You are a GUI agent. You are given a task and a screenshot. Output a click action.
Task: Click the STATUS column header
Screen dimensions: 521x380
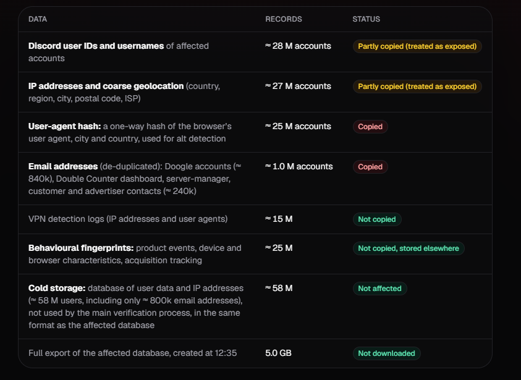(x=366, y=19)
